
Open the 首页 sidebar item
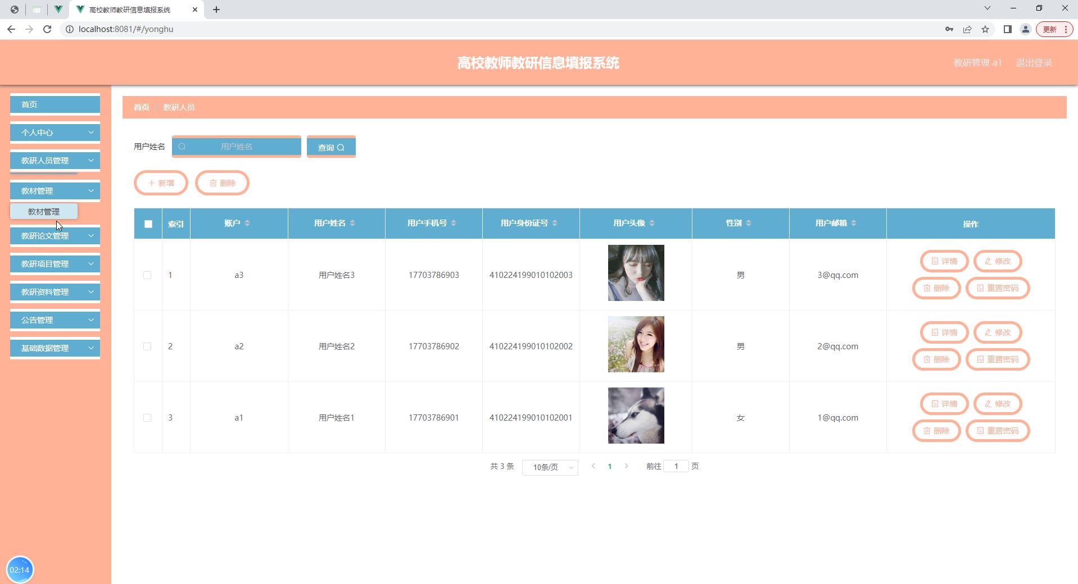click(x=55, y=104)
